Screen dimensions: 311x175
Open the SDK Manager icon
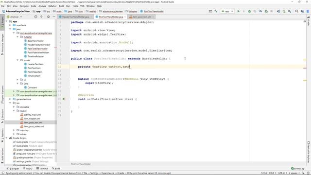[x=290, y=11]
